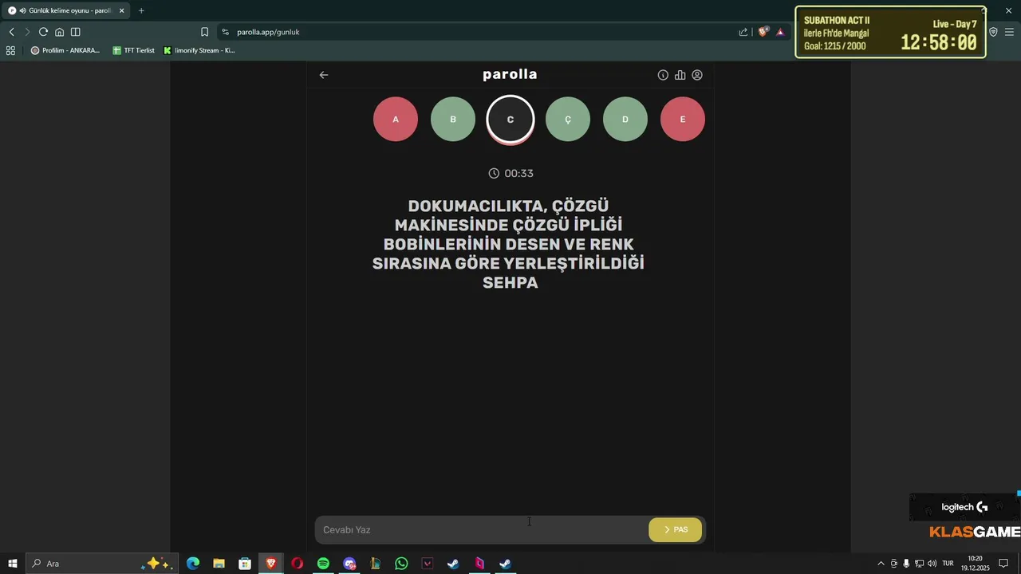Select the letter E circle
The image size is (1021, 574).
pyautogui.click(x=683, y=120)
